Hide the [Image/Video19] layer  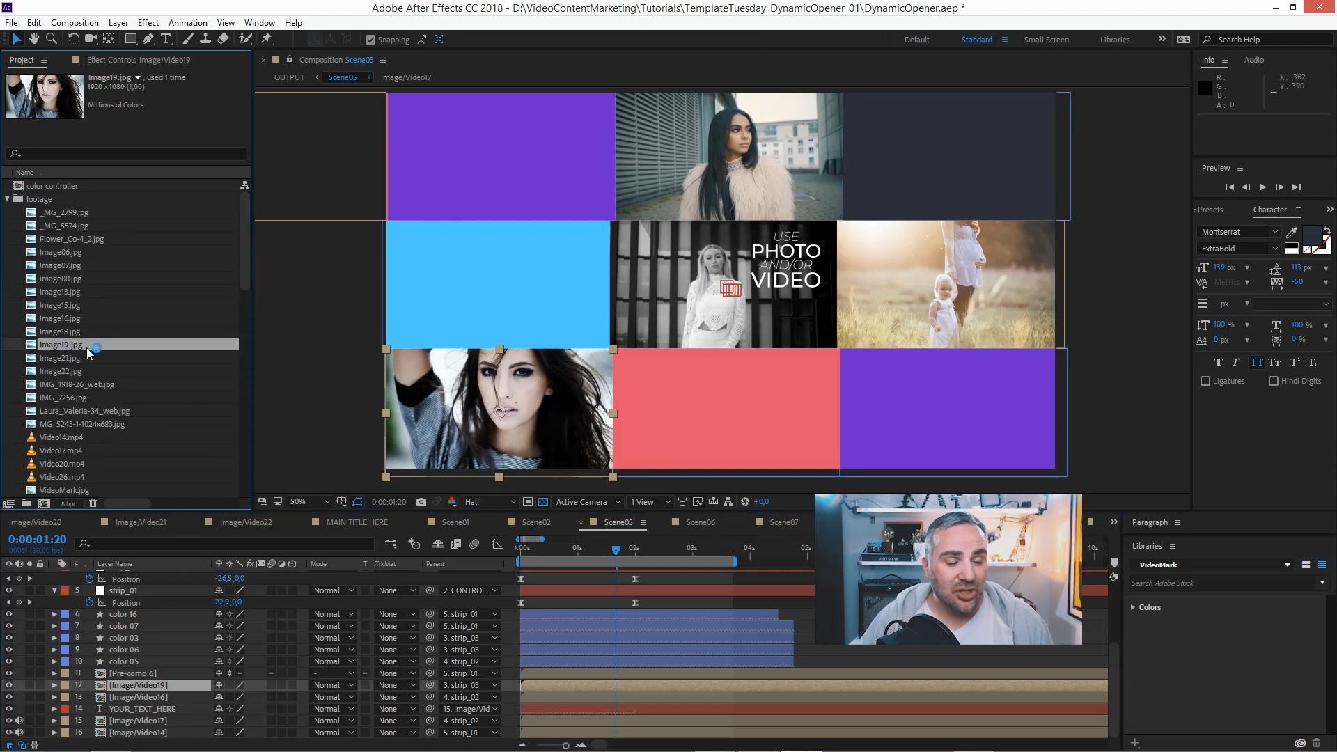point(8,685)
